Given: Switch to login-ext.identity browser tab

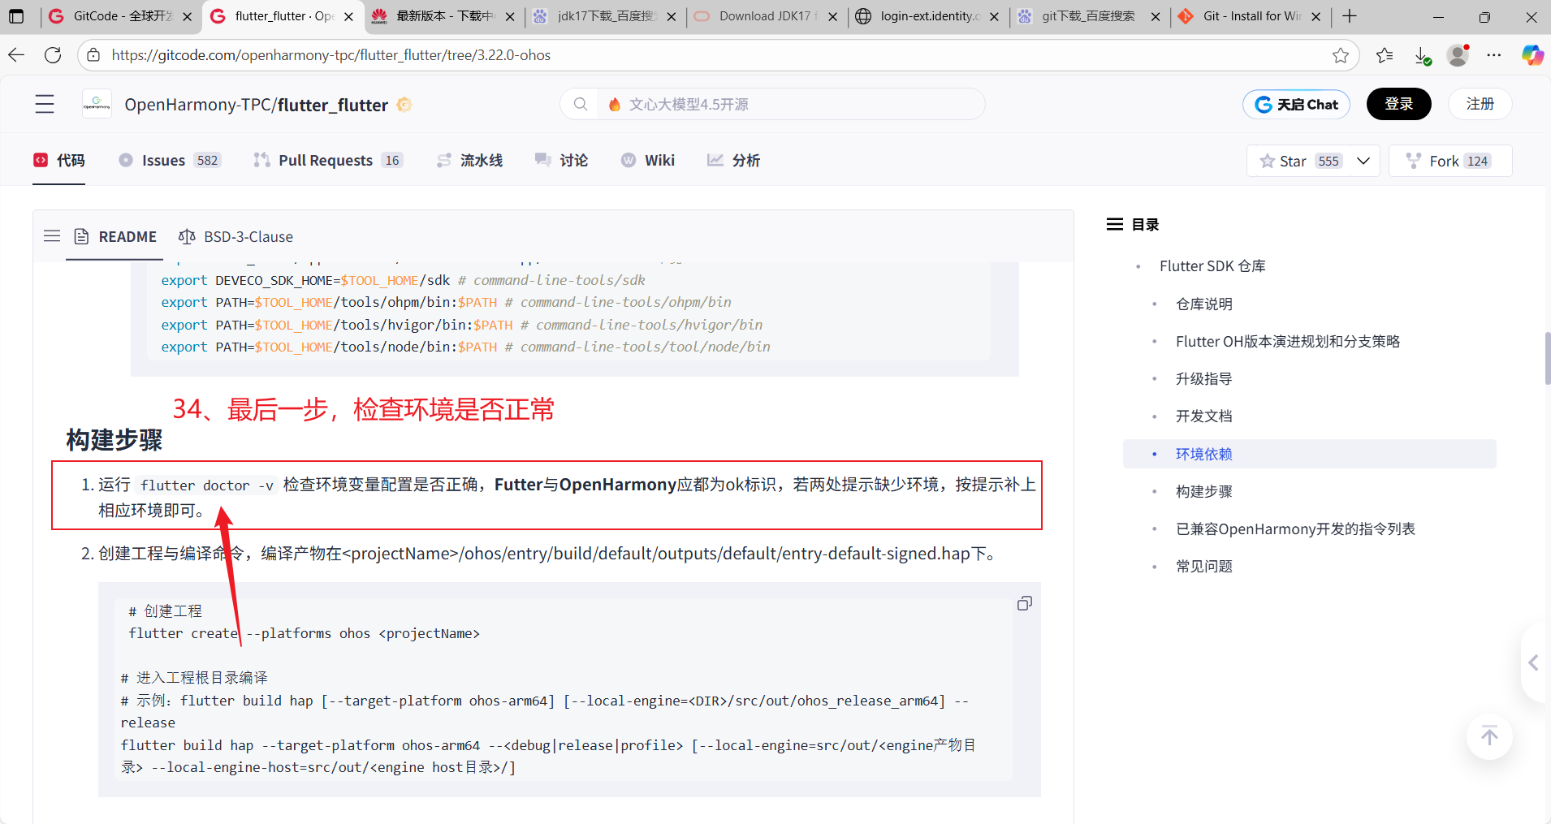Looking at the screenshot, I should 928,16.
